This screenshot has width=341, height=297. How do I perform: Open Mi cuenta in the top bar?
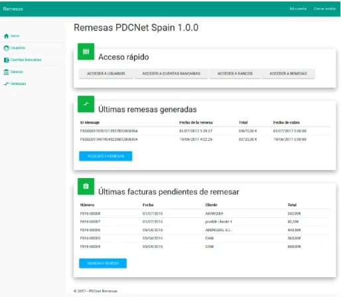point(298,9)
